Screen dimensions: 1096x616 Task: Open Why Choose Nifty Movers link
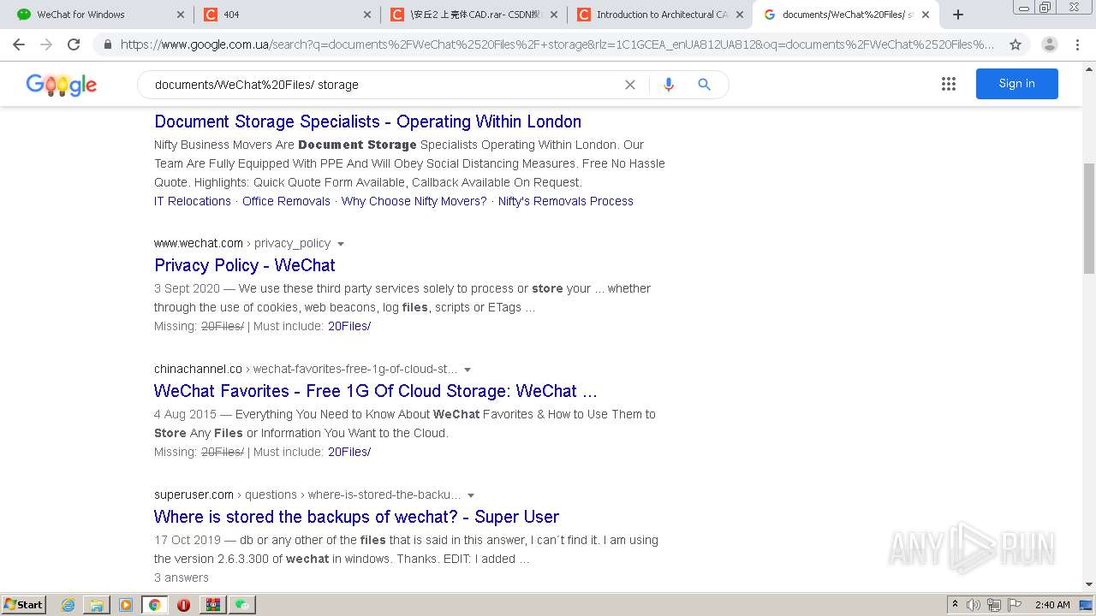coord(414,201)
